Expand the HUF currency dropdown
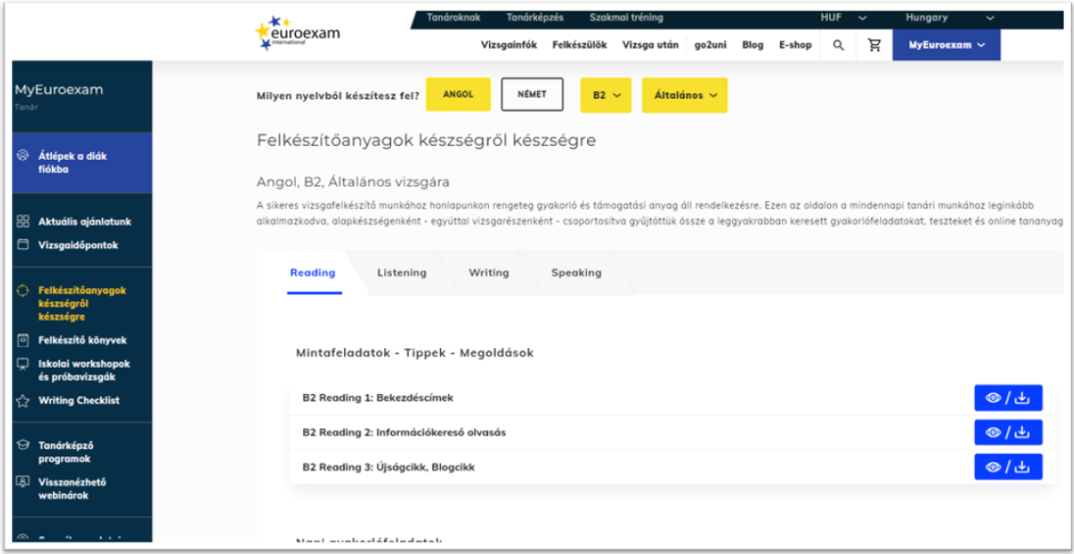This screenshot has height=554, width=1074. 843,18
